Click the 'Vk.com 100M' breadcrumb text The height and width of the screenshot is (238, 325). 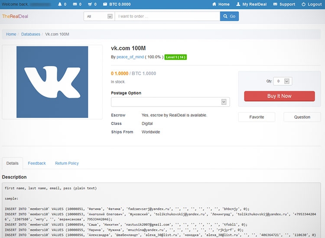click(x=57, y=34)
